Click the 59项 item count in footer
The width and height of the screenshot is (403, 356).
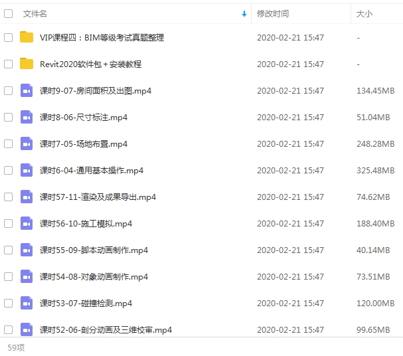point(16,347)
